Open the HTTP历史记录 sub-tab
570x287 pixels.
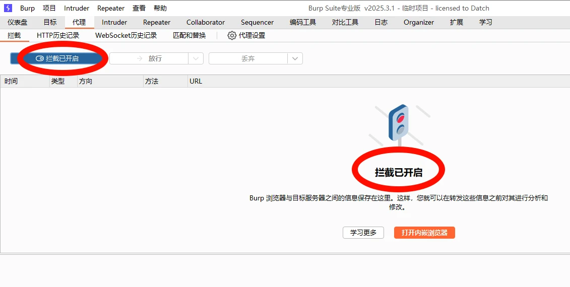[58, 35]
